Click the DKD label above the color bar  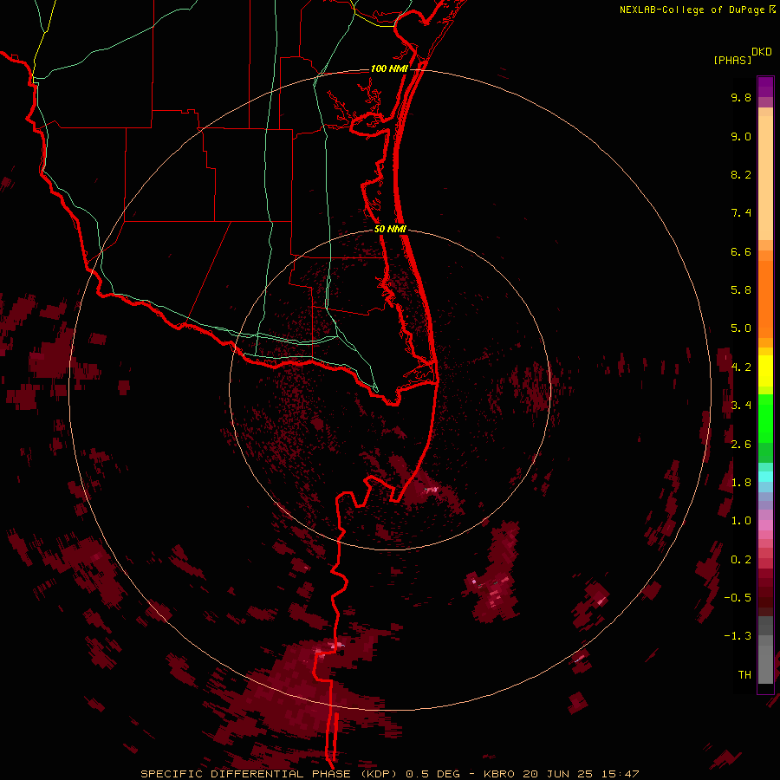(x=762, y=52)
